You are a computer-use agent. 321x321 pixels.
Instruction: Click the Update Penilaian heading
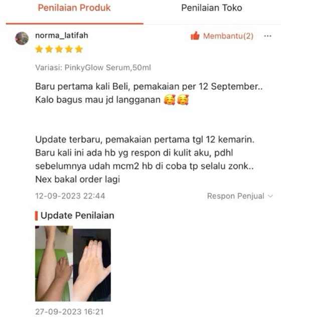77,216
